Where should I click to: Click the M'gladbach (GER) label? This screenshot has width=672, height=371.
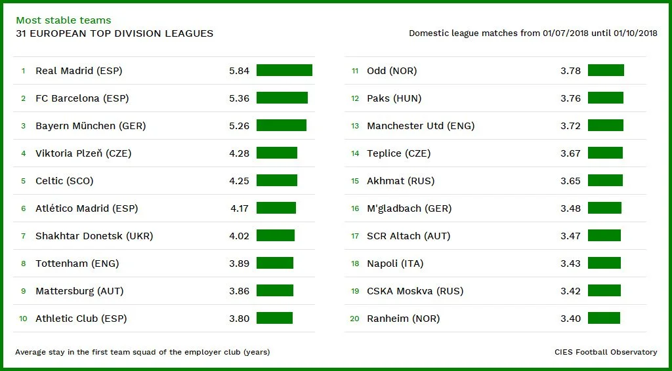pos(409,208)
